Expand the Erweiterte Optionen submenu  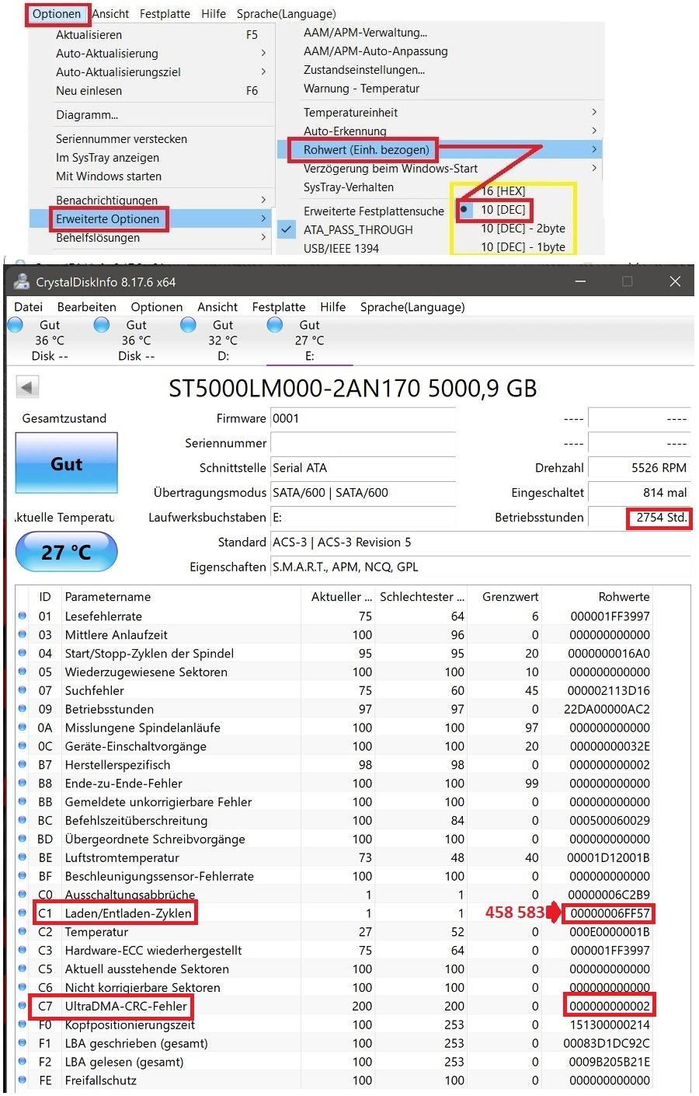[263, 219]
